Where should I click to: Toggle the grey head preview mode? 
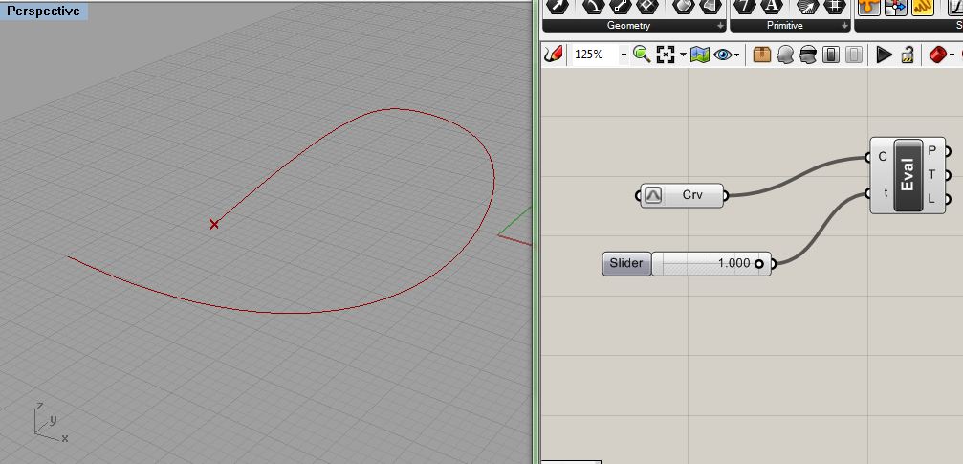785,55
